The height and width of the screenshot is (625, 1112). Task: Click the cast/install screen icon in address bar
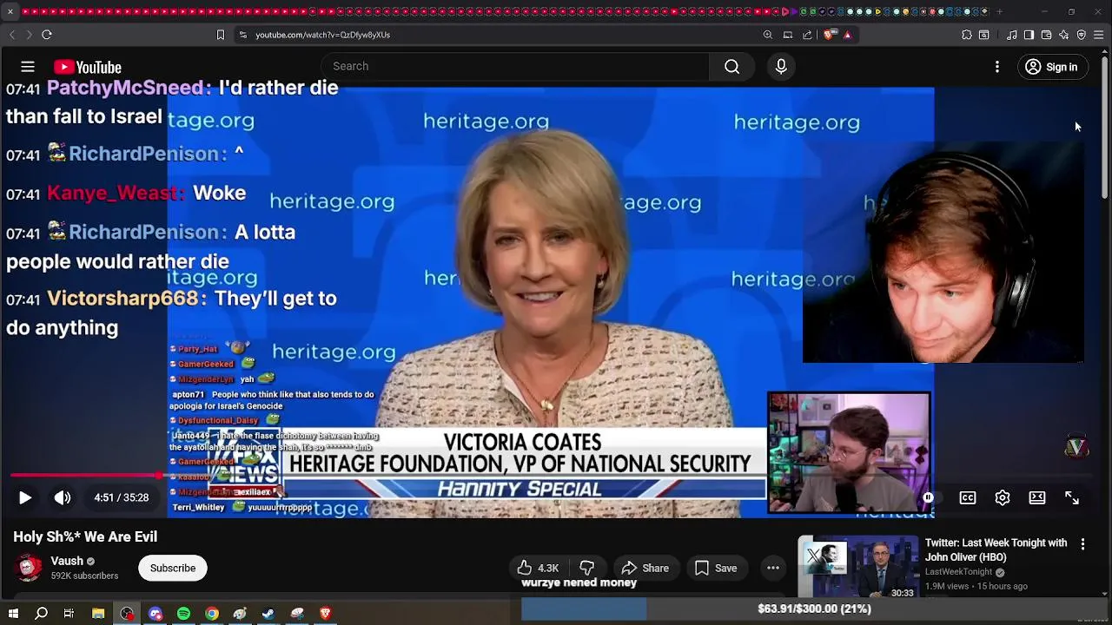tap(788, 35)
